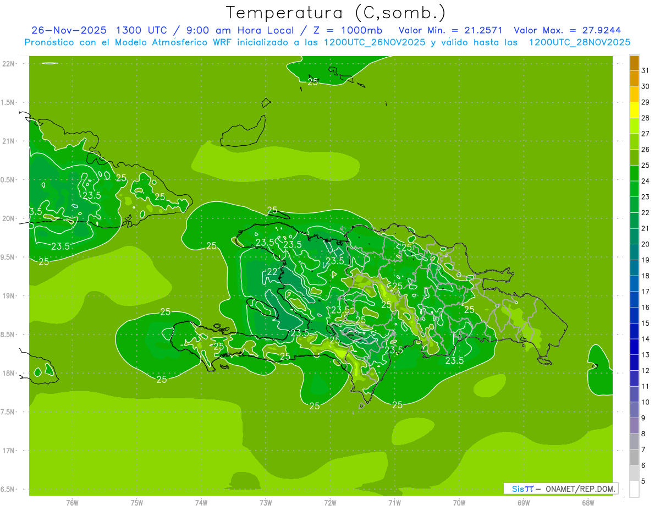Click the 22N latitude axis label
This screenshot has height=510, width=660.
(x=9, y=64)
